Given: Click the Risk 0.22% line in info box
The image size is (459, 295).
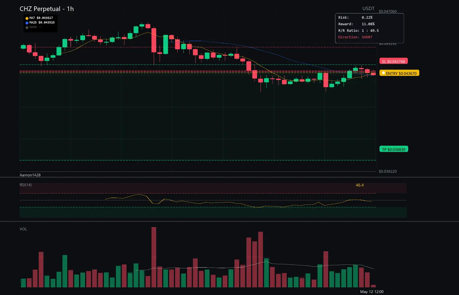Looking at the screenshot, I should [x=355, y=17].
